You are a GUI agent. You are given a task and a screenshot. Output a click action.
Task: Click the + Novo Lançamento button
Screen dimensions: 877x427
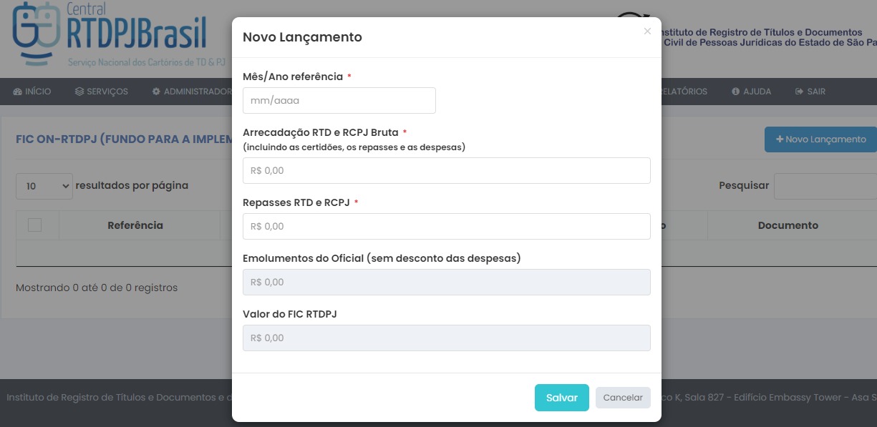click(820, 139)
